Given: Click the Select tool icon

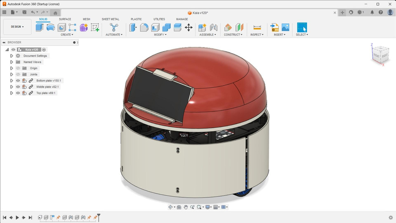Looking at the screenshot, I should (302, 27).
